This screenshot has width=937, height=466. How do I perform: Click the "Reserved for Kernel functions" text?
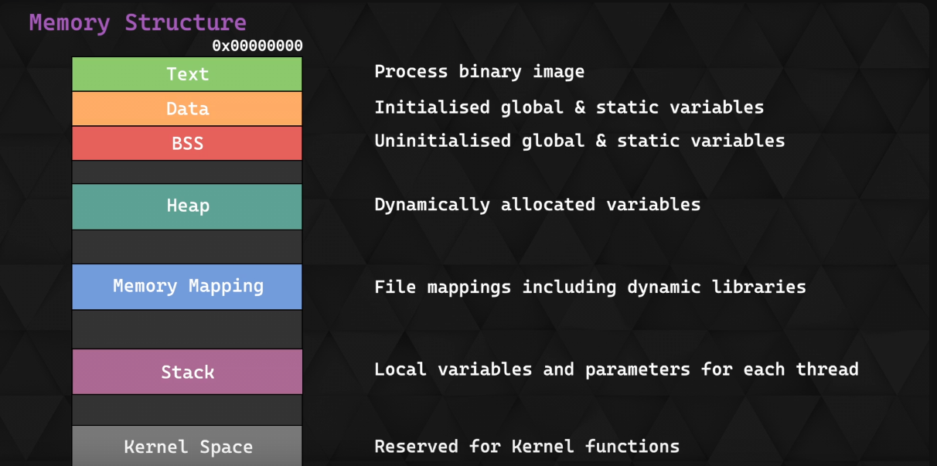click(x=526, y=446)
